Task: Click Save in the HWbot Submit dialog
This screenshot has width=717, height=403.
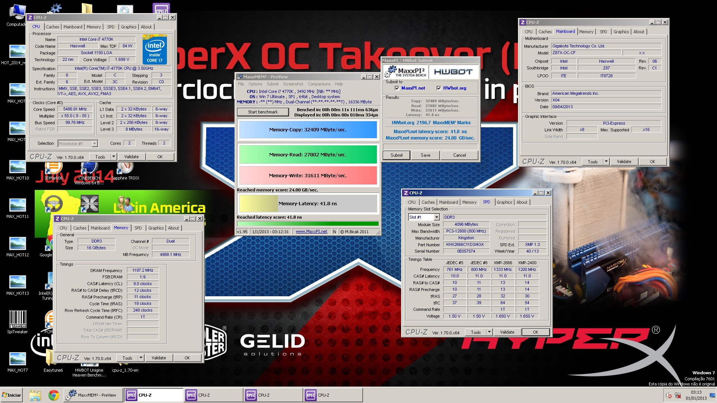Action: [425, 155]
